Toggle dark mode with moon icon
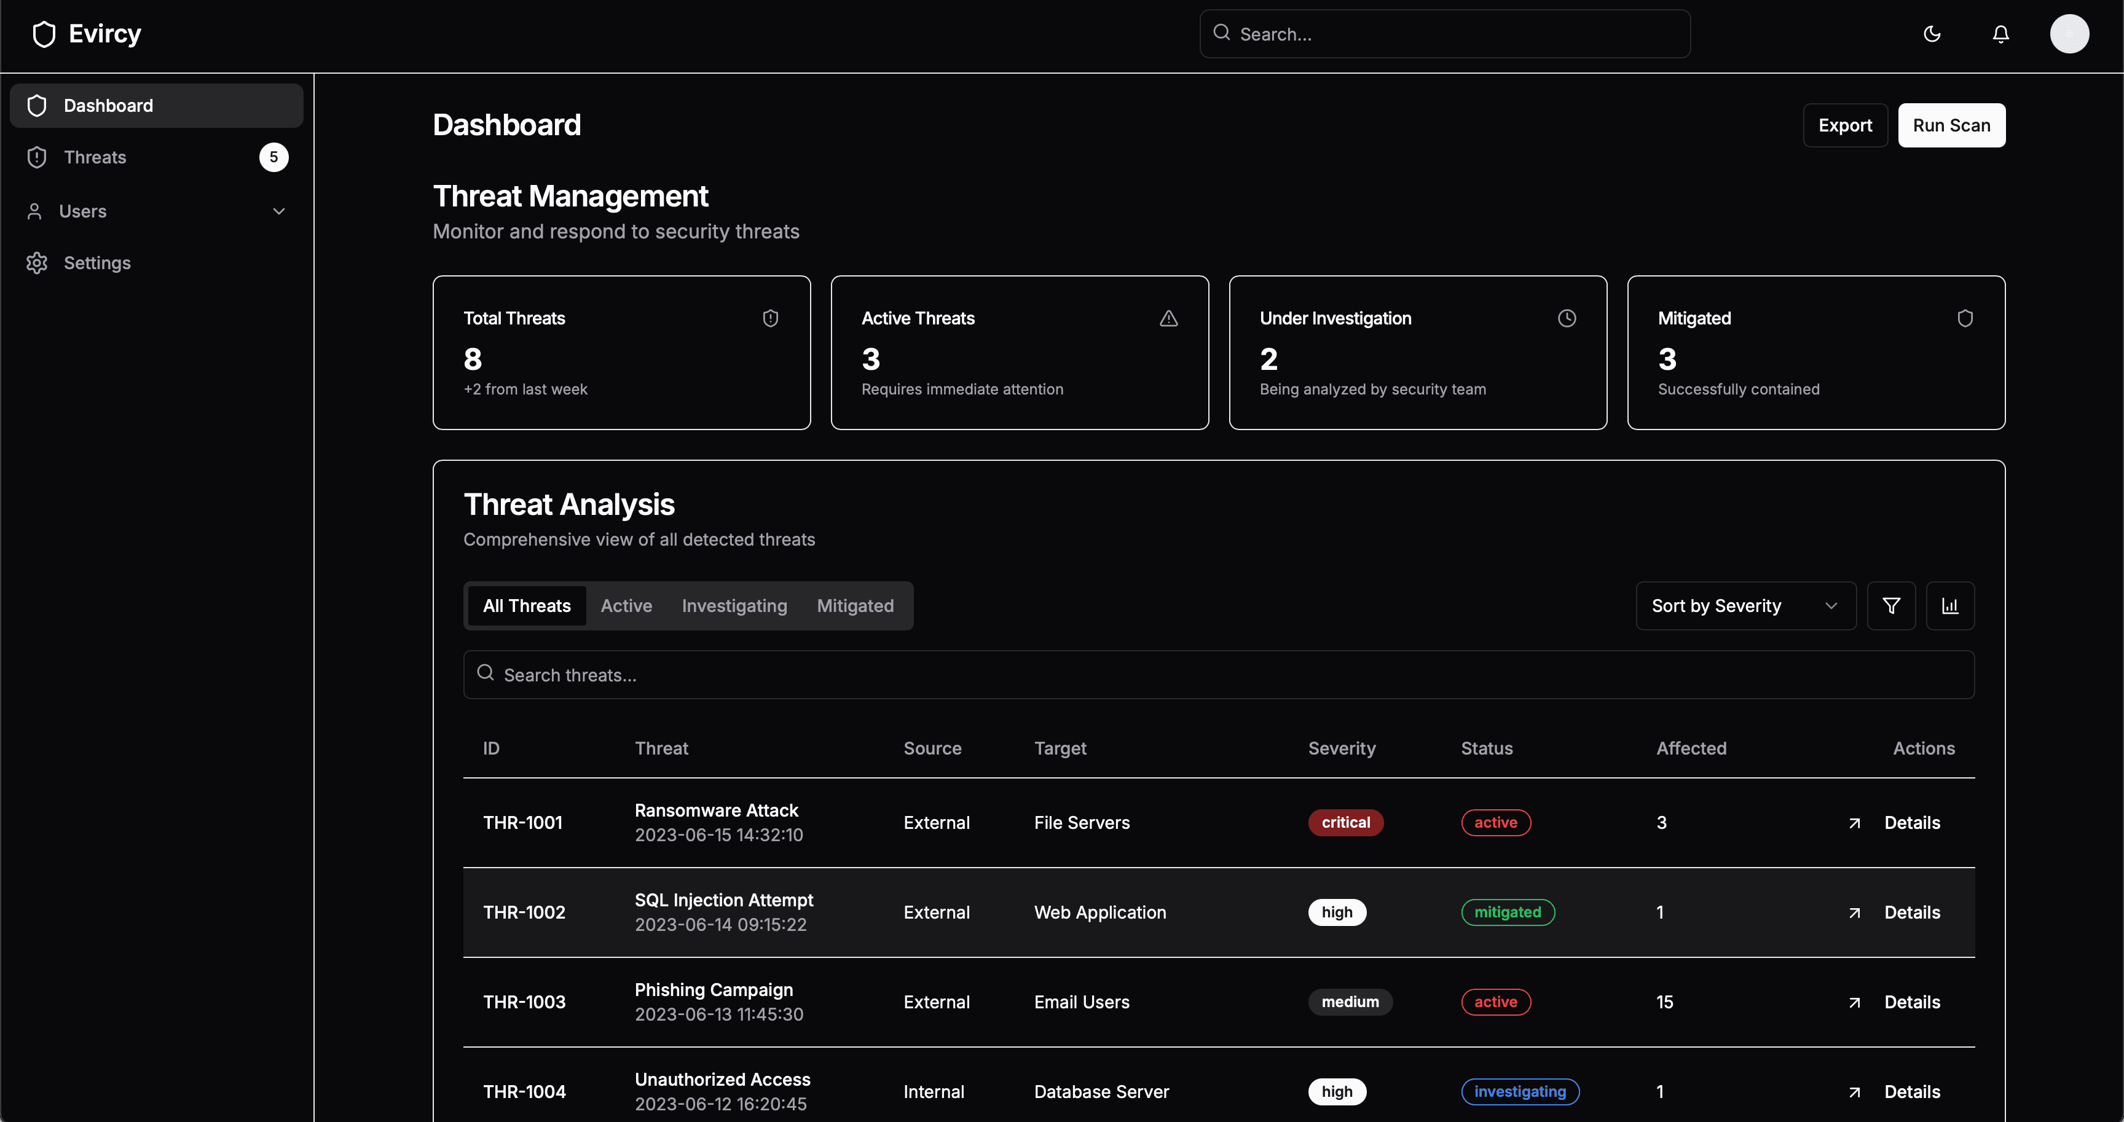The image size is (2124, 1122). coord(1932,34)
